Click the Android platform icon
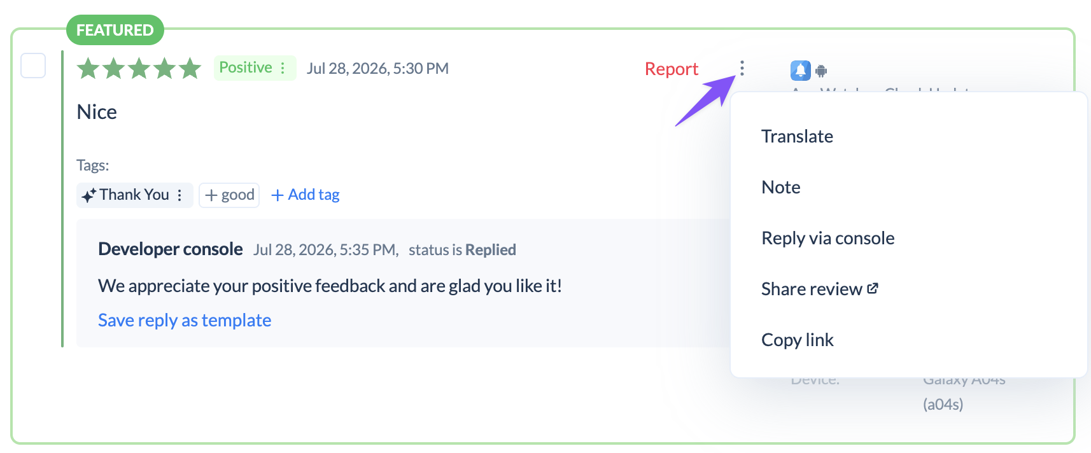This screenshot has height=453, width=1091. coord(821,71)
